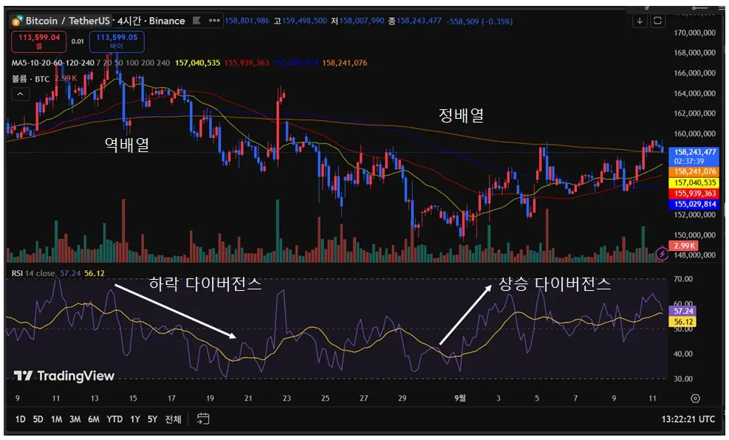Click the red 113,599.04 sell button
The image size is (729, 440).
pyautogui.click(x=39, y=41)
